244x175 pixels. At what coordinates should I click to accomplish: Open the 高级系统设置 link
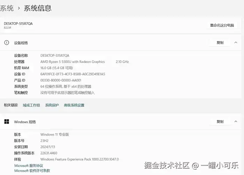coord(74,105)
